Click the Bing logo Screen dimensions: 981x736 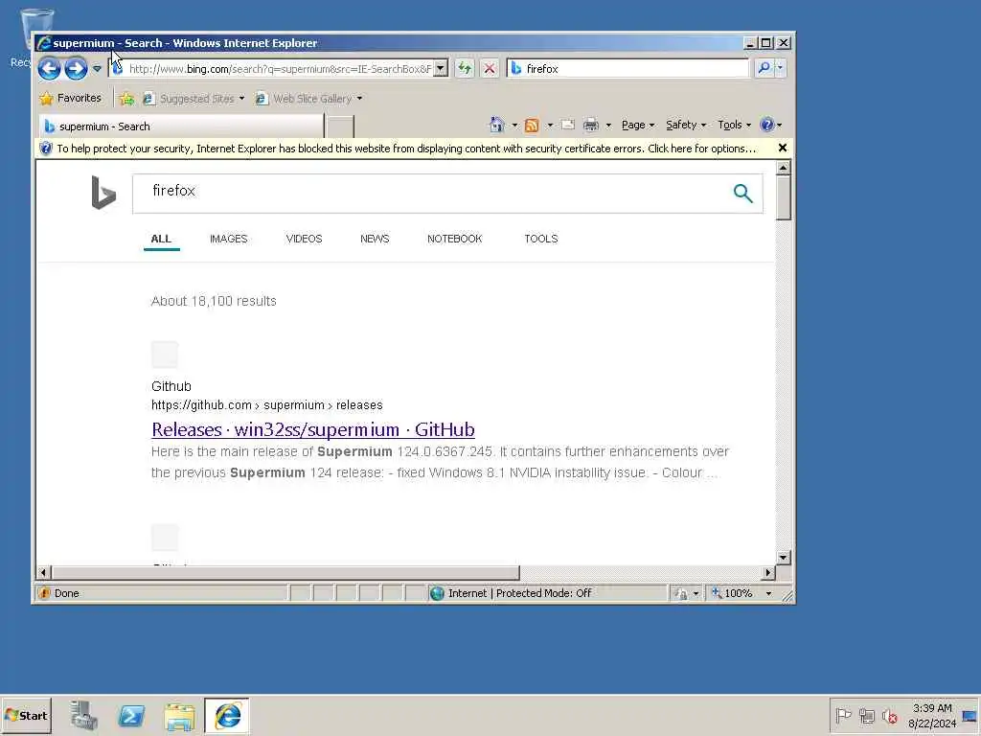(x=103, y=192)
